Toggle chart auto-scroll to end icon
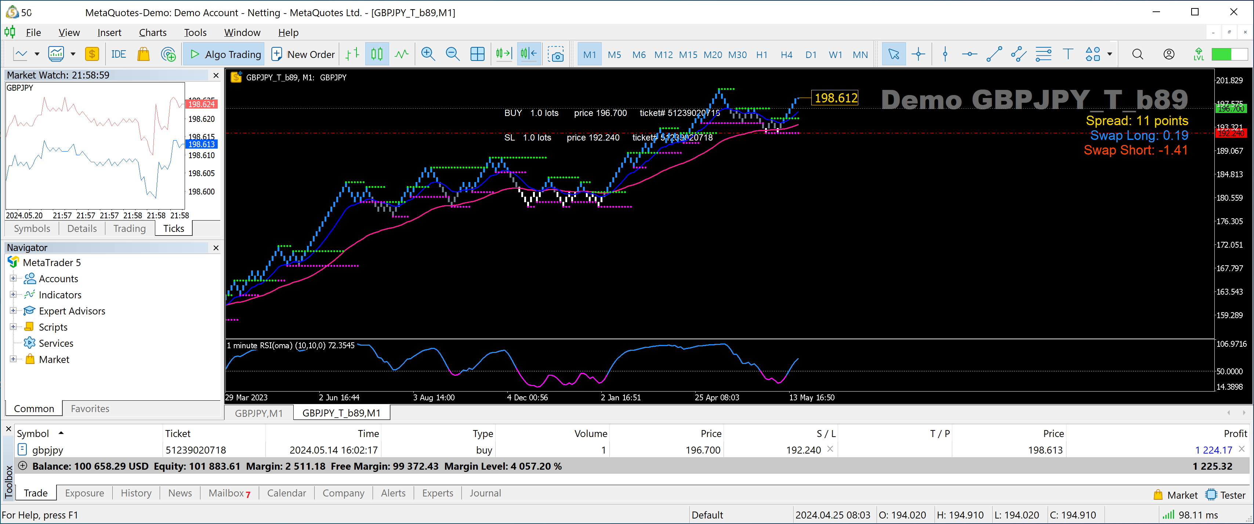Viewport: 1254px width, 524px height. click(x=504, y=54)
